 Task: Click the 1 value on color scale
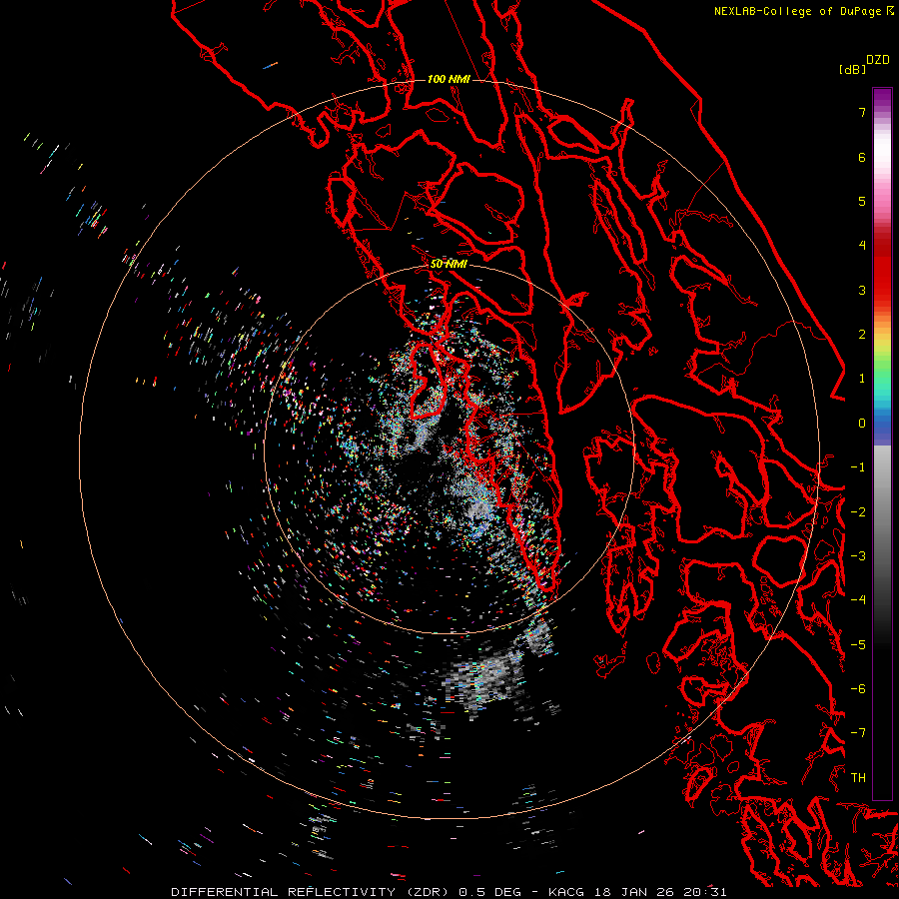[x=862, y=379]
